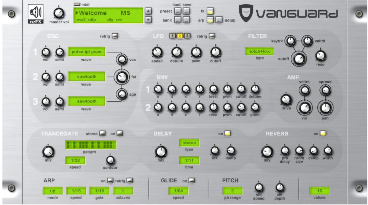Image resolution: width=368 pixels, height=205 pixels.
Task: Click the bank load button
Action: (x=178, y=20)
